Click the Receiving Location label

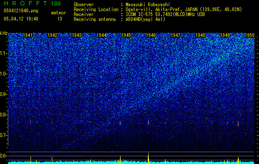click(x=96, y=9)
